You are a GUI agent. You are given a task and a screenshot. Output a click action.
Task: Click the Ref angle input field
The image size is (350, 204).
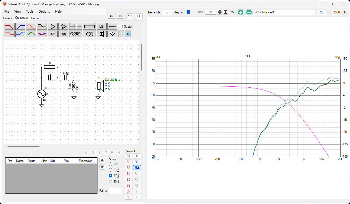pos(167,12)
